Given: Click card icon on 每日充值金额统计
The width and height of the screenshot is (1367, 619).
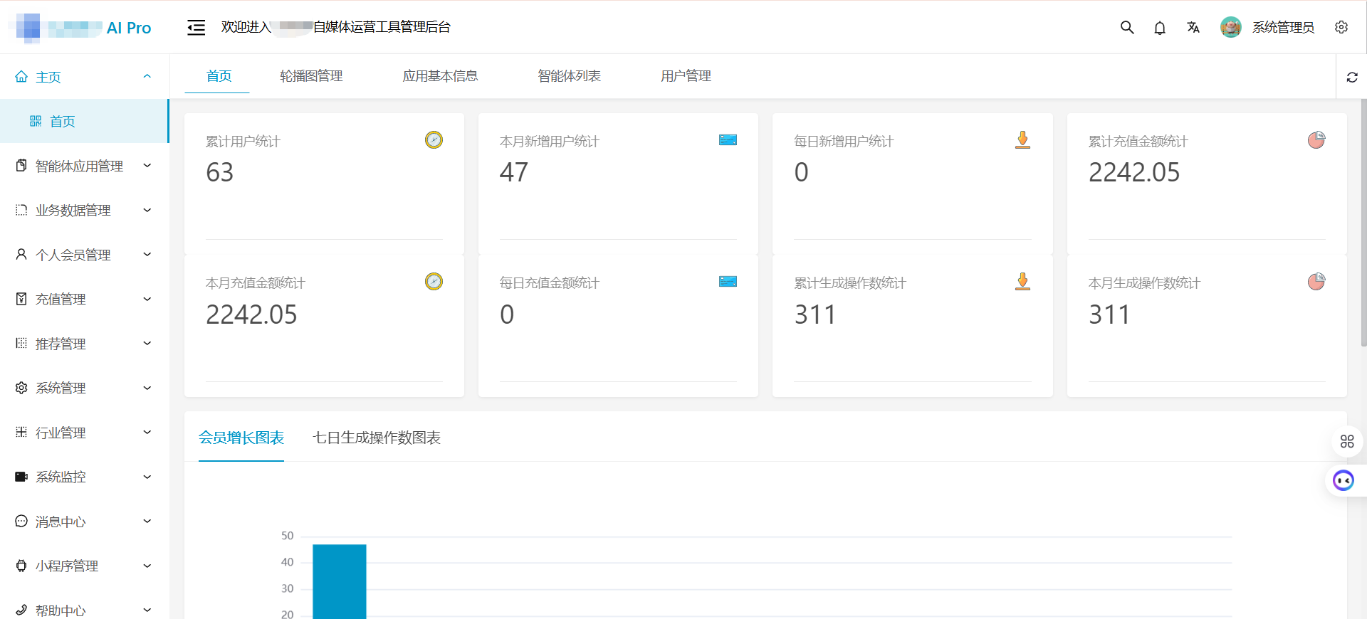Looking at the screenshot, I should pyautogui.click(x=728, y=282).
